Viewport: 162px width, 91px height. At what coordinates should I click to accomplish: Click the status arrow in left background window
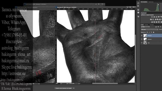pyautogui.click(x=39, y=84)
